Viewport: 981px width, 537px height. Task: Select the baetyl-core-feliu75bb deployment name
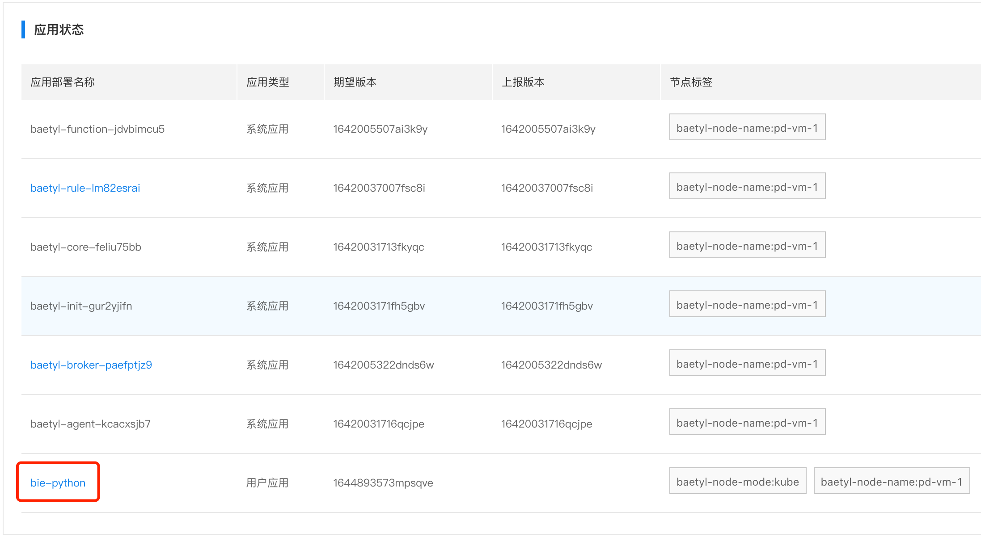(x=86, y=247)
